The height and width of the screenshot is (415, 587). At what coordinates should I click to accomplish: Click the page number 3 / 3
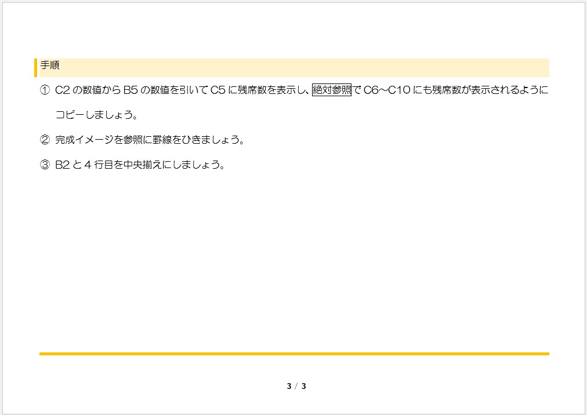[x=296, y=386]
